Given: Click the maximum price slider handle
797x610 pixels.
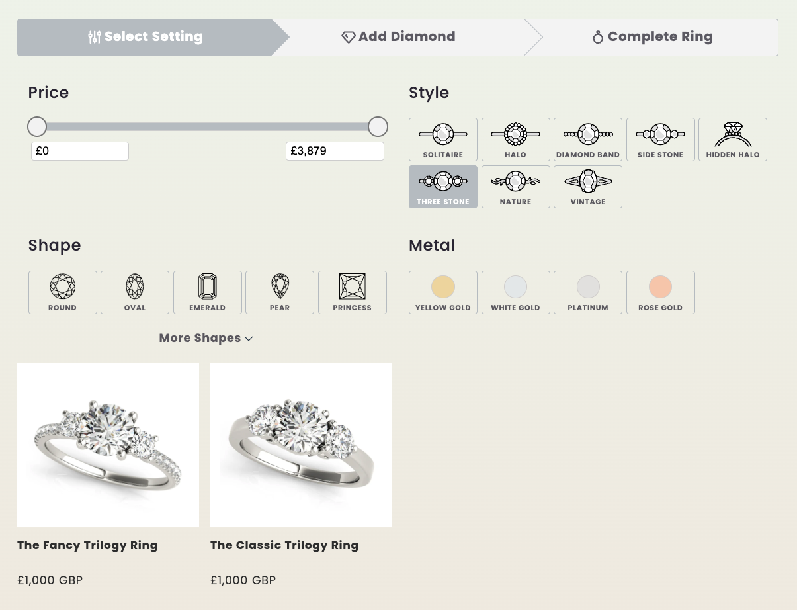Looking at the screenshot, I should (378, 126).
